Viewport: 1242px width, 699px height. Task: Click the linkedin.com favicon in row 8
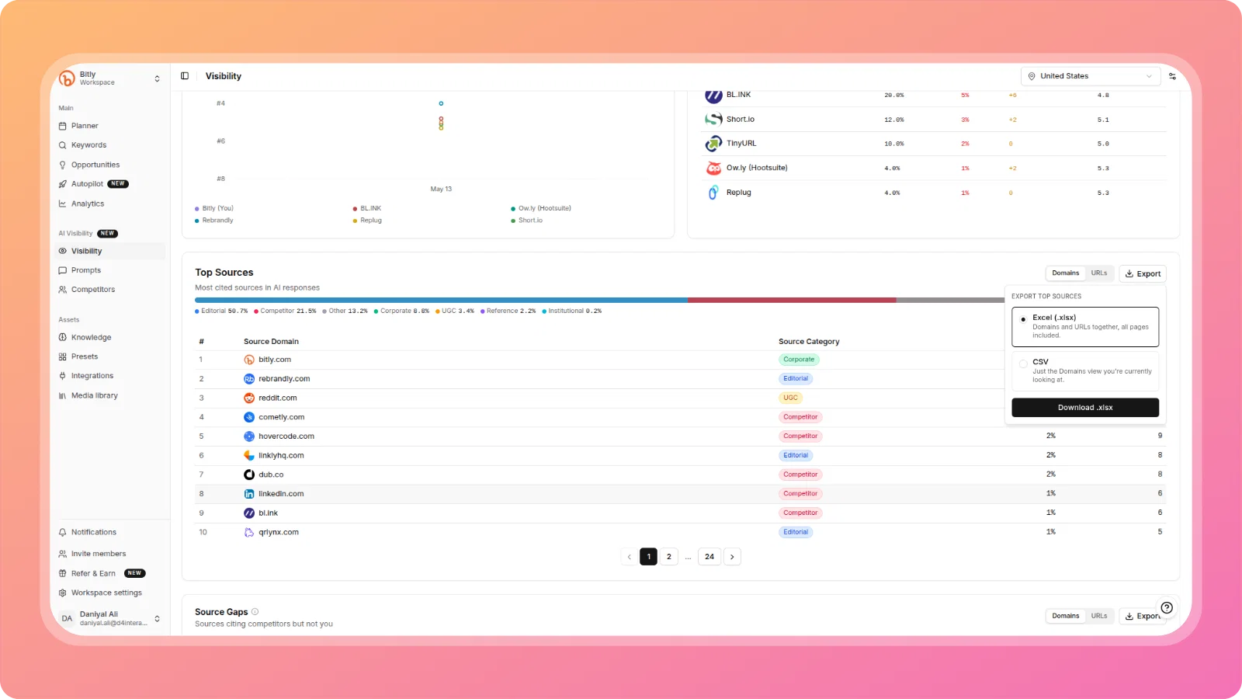click(249, 494)
